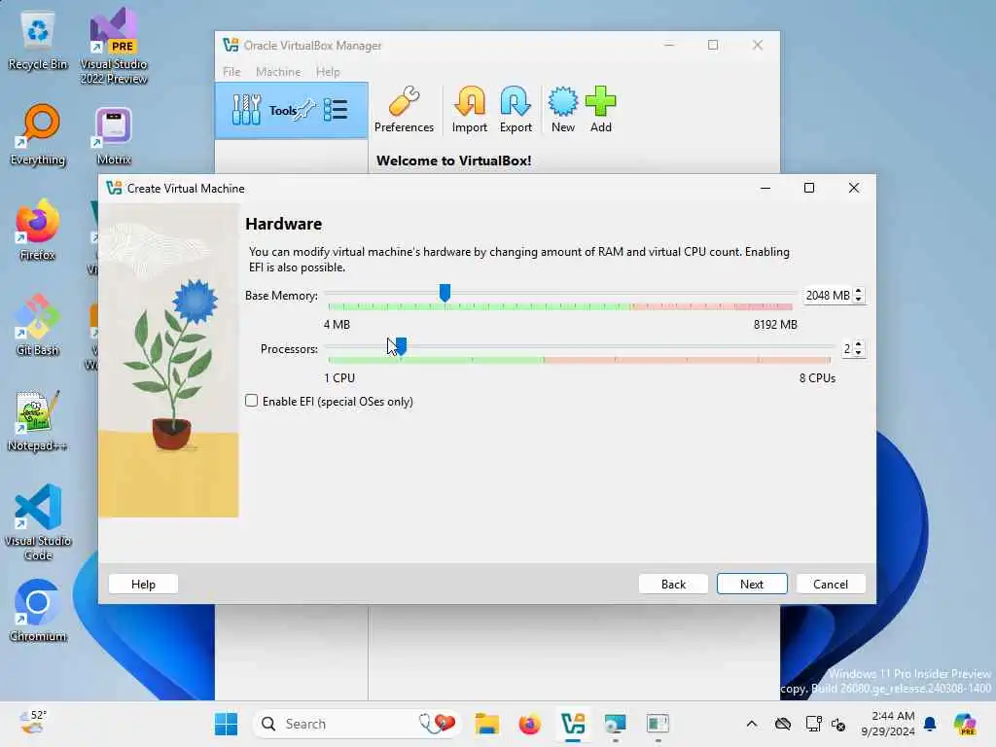Click the Processors count field showing 2
996x747 pixels.
[847, 349]
